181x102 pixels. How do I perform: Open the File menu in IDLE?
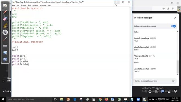point(14,5)
